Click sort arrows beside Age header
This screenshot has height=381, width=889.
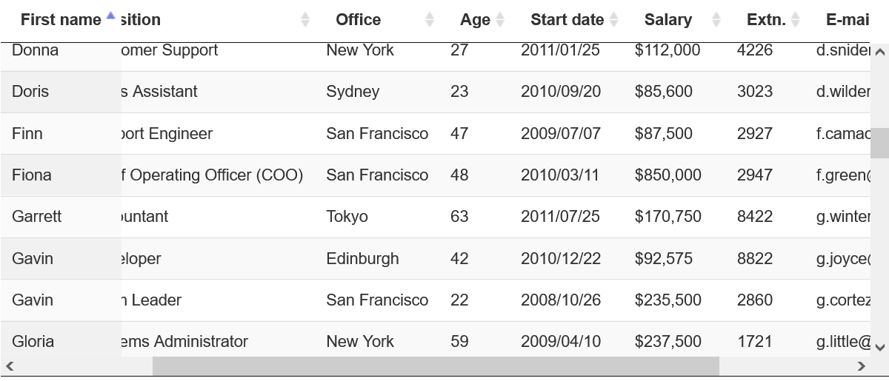pos(500,20)
